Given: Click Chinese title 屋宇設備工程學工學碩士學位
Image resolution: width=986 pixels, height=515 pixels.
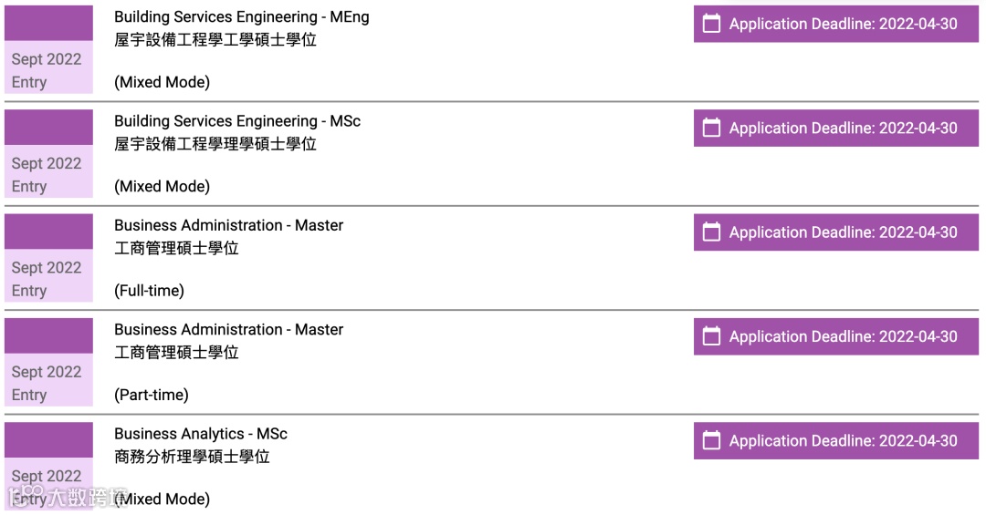Looking at the screenshot, I should 215,40.
